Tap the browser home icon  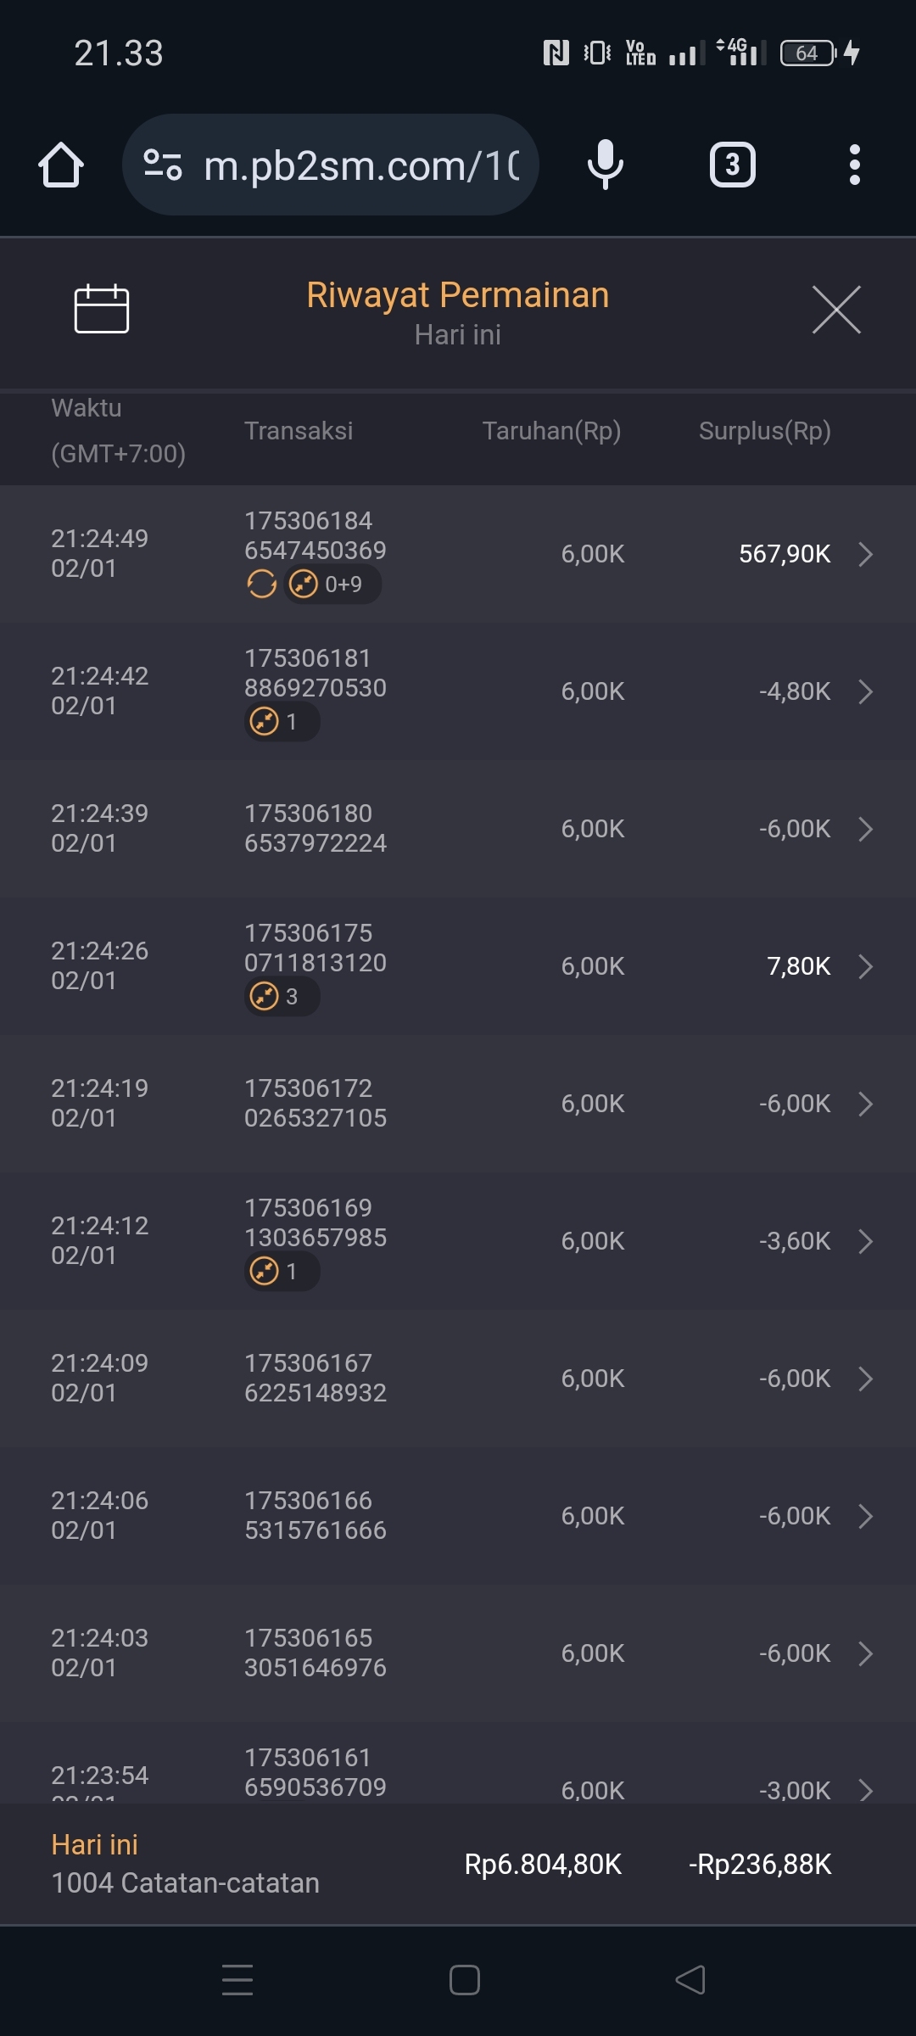coord(61,165)
